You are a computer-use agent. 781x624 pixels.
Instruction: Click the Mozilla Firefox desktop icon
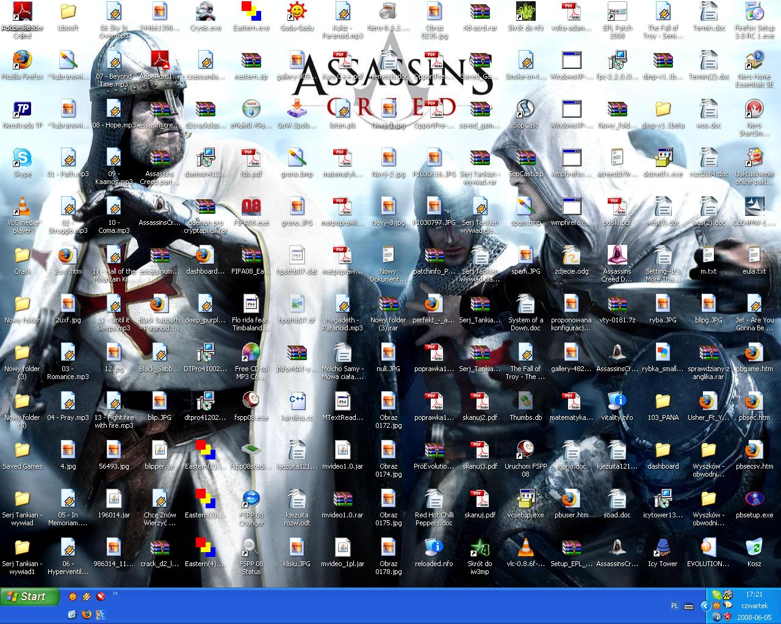click(23, 61)
